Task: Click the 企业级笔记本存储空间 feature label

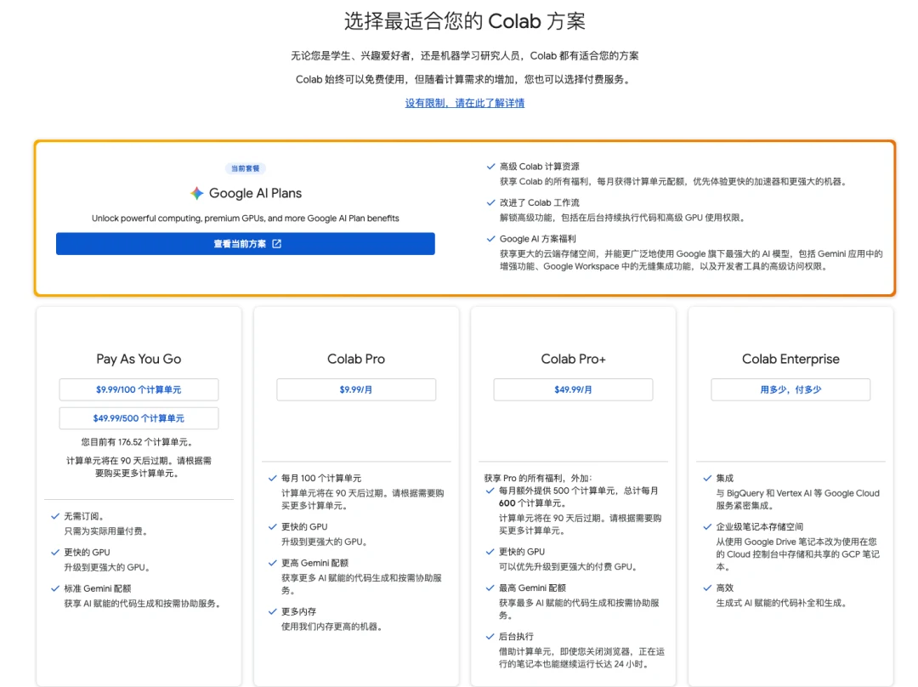Action: point(759,527)
